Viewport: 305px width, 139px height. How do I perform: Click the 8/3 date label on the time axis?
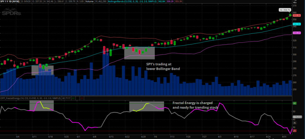[x=220, y=137]
